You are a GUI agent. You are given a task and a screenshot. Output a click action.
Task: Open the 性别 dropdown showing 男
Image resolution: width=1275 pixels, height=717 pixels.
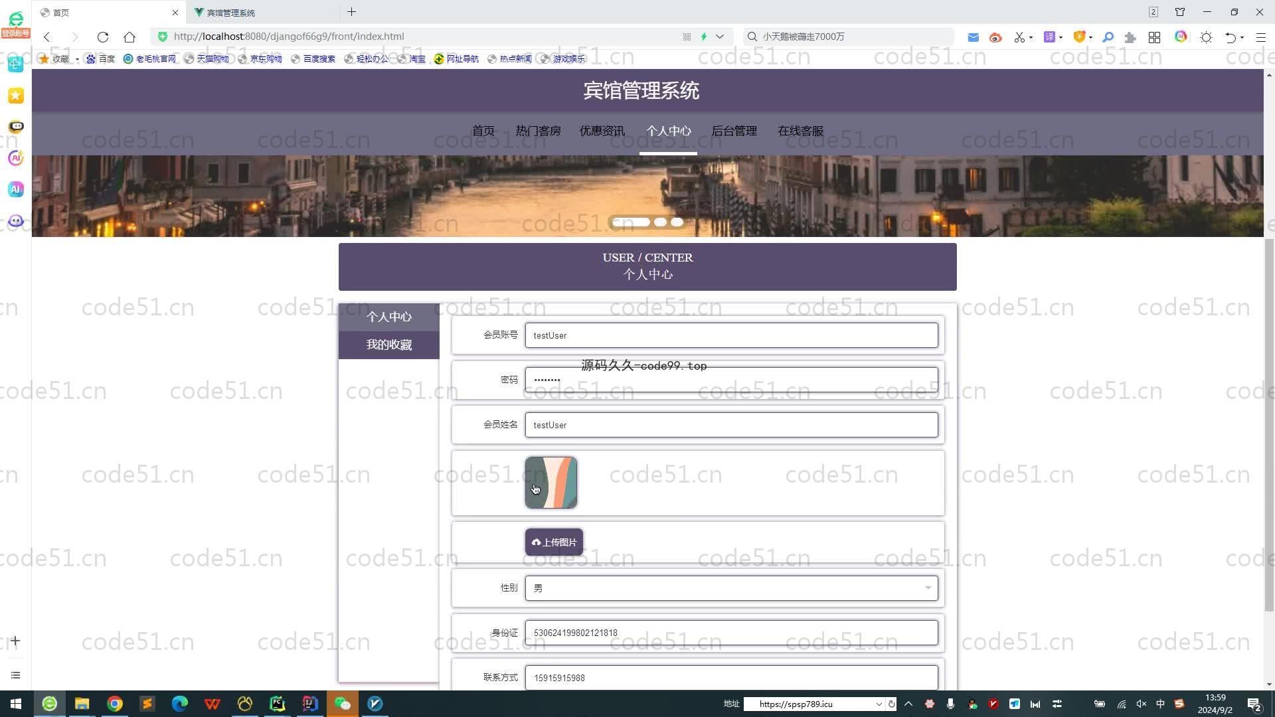click(731, 588)
